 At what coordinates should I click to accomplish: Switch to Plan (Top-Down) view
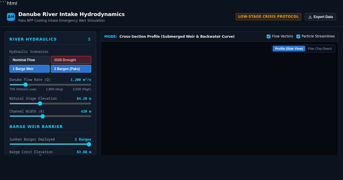320,49
